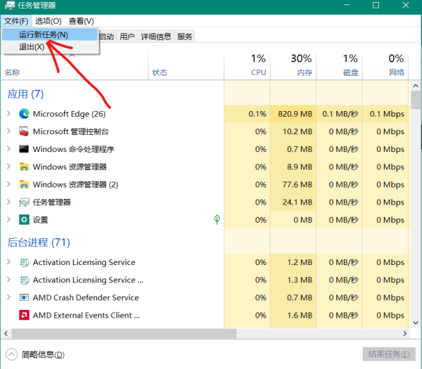Click the 任务管理器 process icon
Screen dimensions: 422x369
click(24, 202)
